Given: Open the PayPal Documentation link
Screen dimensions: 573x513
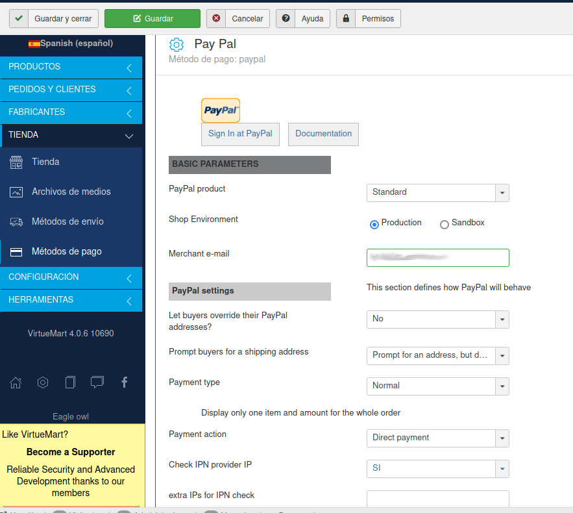Looking at the screenshot, I should tap(323, 134).
